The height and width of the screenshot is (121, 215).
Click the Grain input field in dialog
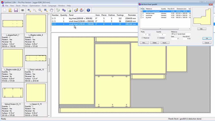(x=175, y=39)
